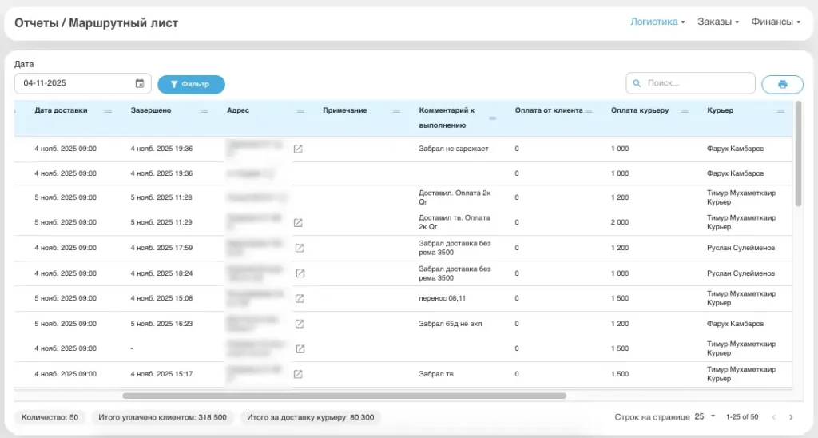Open column menu for 'Адрес' header
The width and height of the screenshot is (818, 438).
click(x=300, y=111)
